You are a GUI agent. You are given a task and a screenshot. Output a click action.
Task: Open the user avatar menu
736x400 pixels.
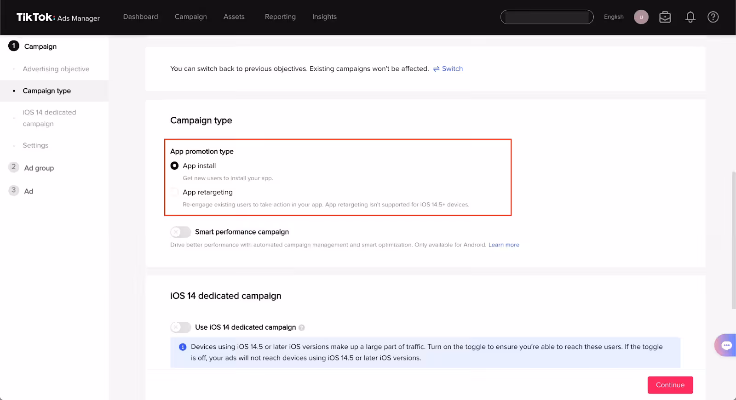pos(641,17)
